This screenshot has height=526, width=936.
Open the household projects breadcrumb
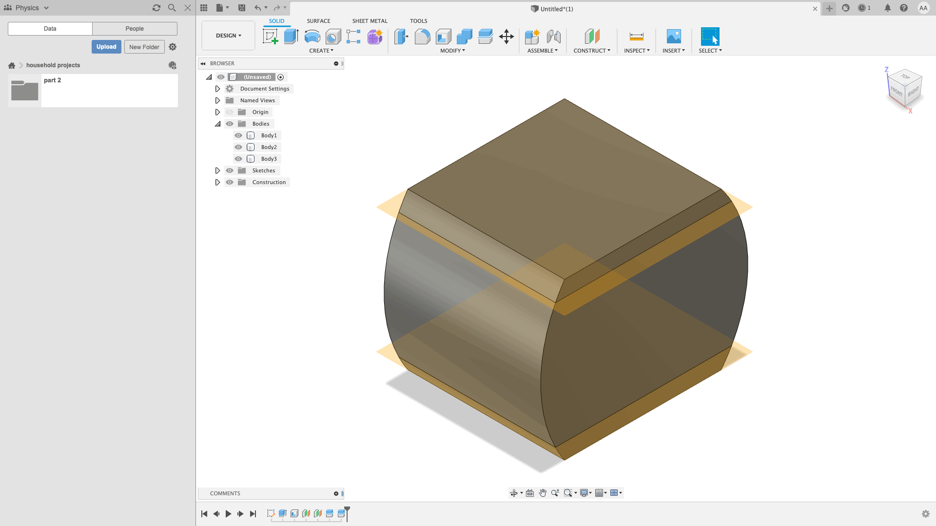53,65
